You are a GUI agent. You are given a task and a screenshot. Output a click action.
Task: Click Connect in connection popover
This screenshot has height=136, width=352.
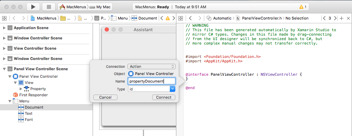(x=164, y=97)
